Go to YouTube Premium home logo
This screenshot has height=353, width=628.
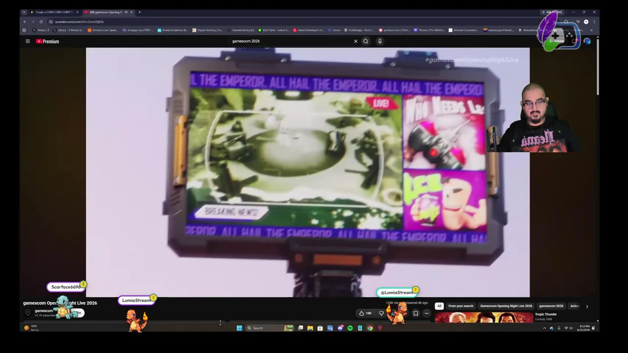[x=47, y=41]
